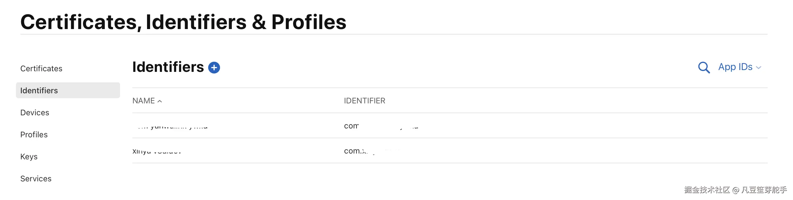Expand the App IDs chevron arrow

pyautogui.click(x=758, y=68)
